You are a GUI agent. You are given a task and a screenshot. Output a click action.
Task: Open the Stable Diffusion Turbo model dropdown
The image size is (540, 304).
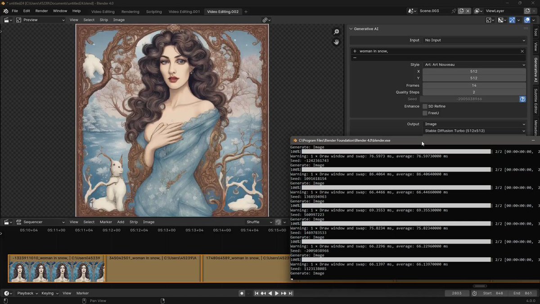pyautogui.click(x=474, y=131)
